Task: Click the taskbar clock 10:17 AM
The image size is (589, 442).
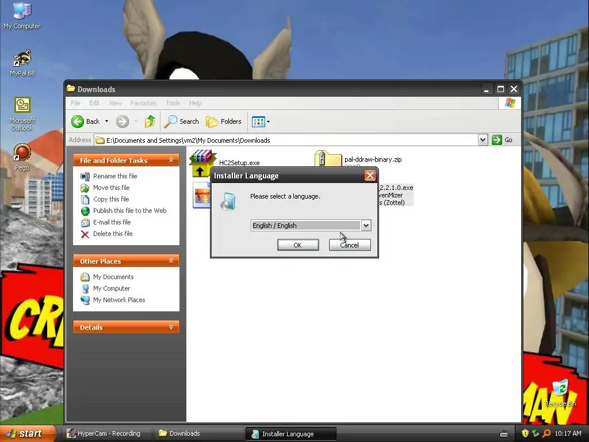Action: tap(568, 433)
